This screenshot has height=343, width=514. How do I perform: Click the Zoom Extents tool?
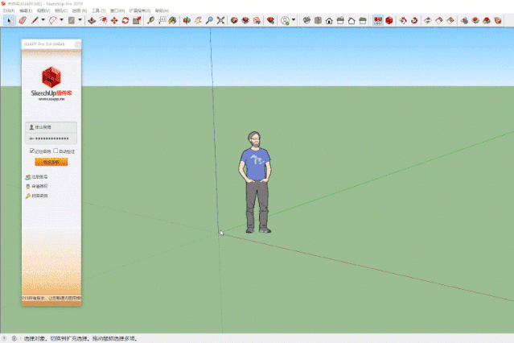[x=220, y=21]
